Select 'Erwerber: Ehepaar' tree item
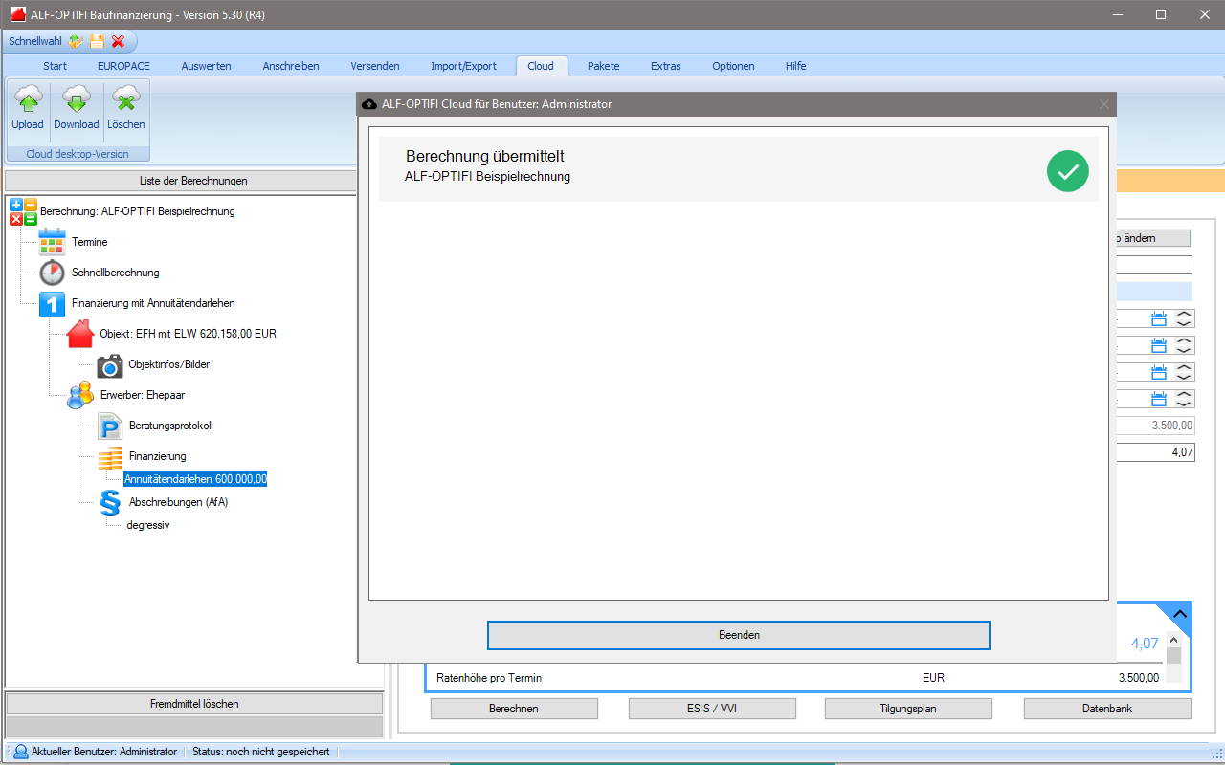The height and width of the screenshot is (765, 1225). [143, 395]
